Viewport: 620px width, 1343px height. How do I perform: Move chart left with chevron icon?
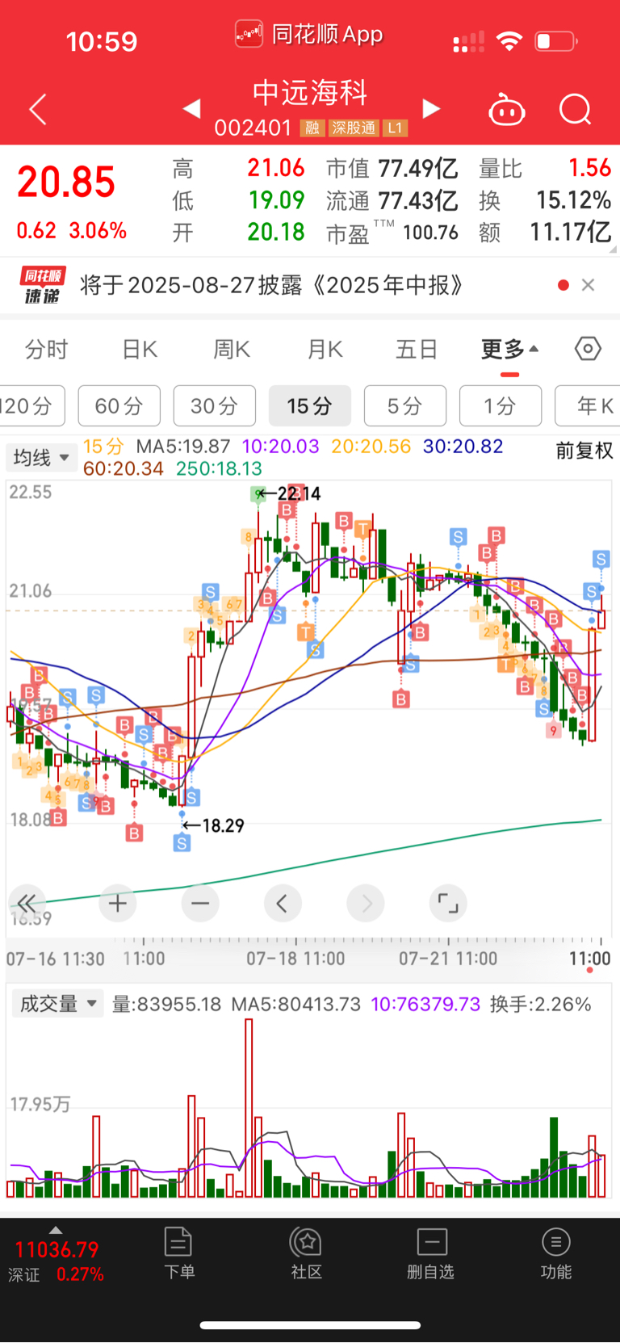click(283, 903)
